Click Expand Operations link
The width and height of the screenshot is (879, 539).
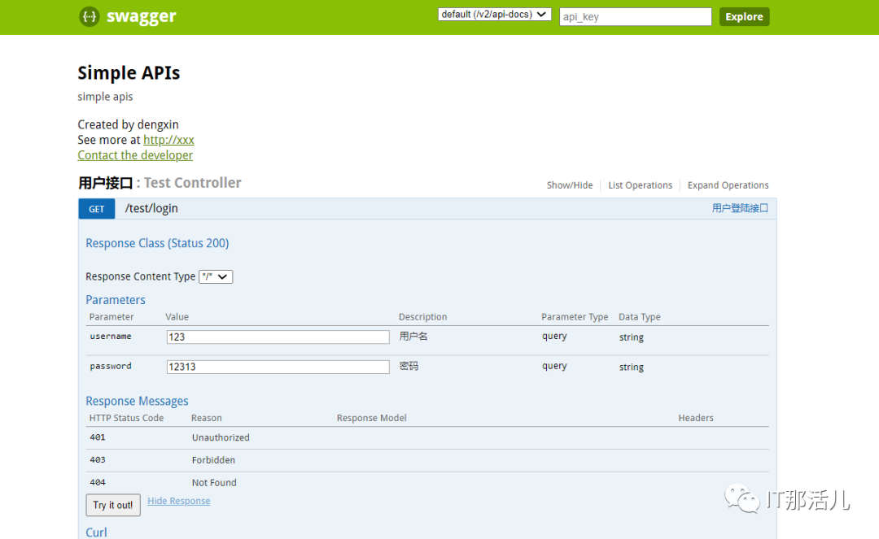pos(728,185)
